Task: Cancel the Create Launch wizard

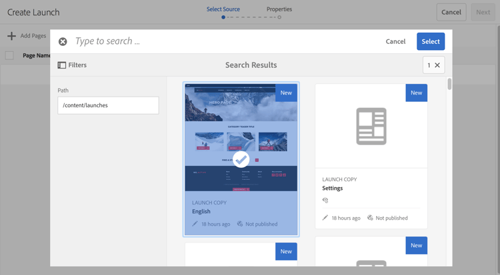Action: point(451,12)
